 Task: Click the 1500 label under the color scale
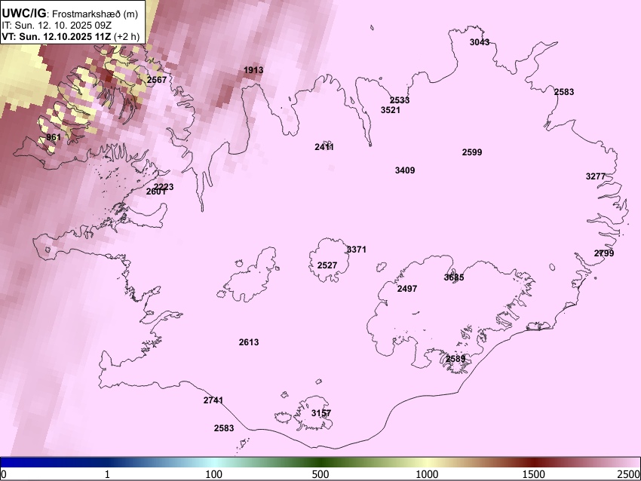click(x=534, y=474)
